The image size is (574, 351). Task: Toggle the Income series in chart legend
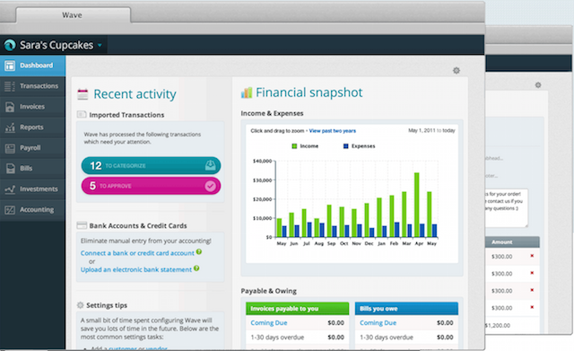click(x=305, y=146)
